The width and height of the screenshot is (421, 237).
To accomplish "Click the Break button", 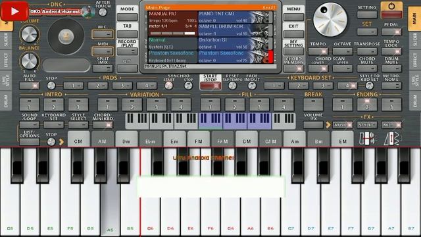I will click(313, 104).
